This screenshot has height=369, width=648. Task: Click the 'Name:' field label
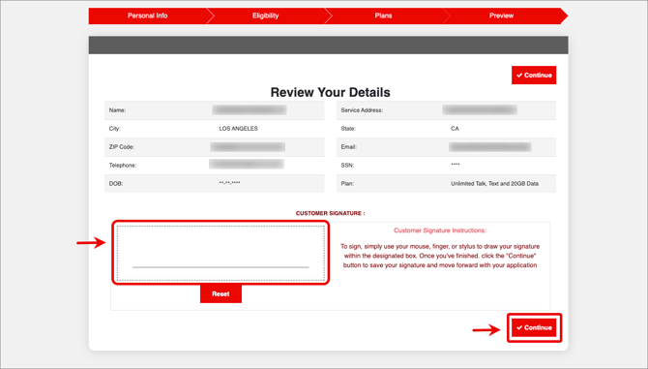click(117, 110)
